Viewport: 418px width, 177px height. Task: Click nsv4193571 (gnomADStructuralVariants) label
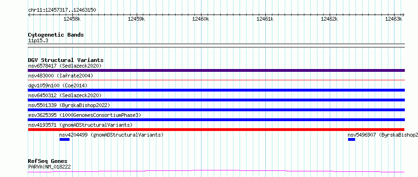[80, 125]
